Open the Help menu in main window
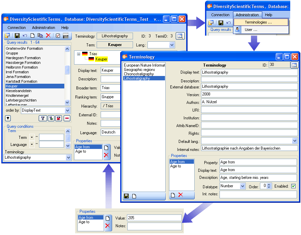This screenshot has width=301, height=235. coord(65,28)
